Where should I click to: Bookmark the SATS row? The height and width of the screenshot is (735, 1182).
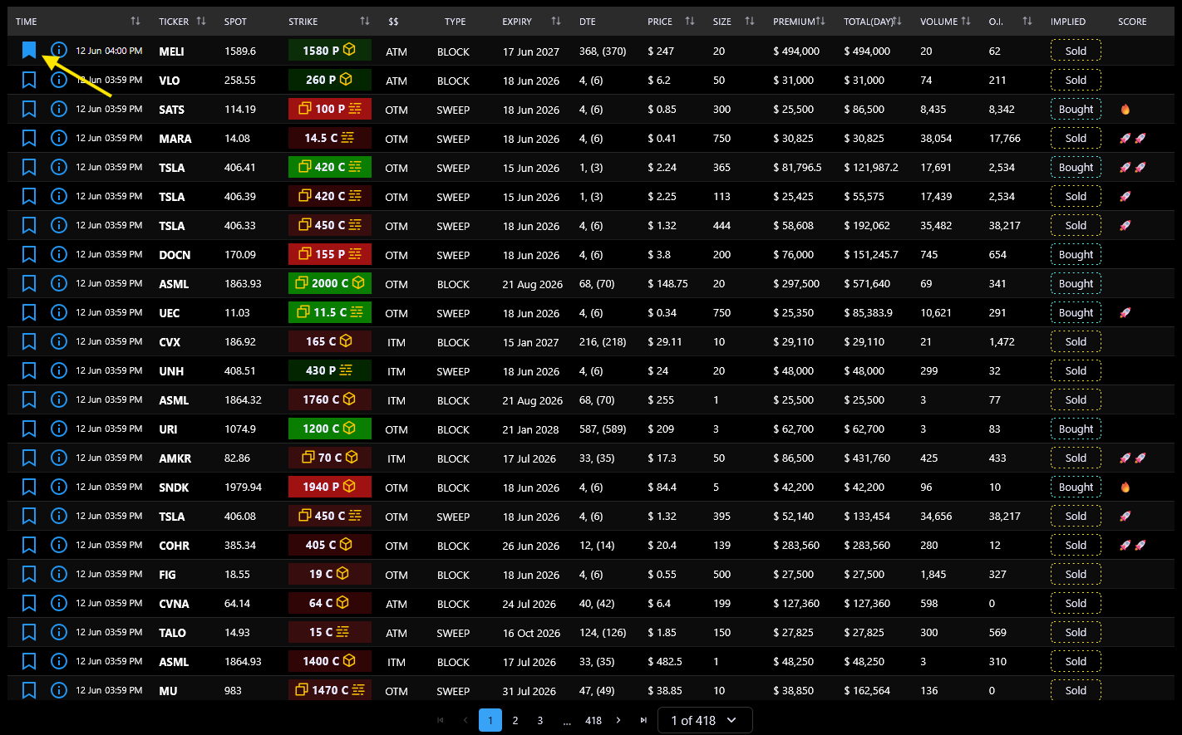click(x=29, y=109)
